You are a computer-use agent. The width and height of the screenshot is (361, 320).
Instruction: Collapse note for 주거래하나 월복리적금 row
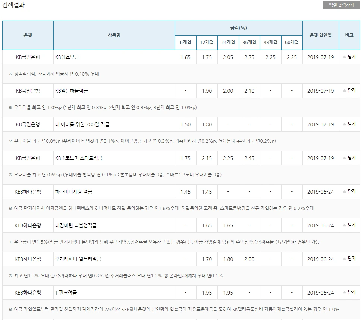(x=349, y=259)
